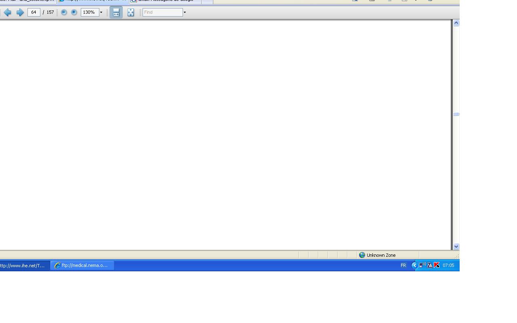This screenshot has width=517, height=323.
Task: Click into the Find search box
Action: point(162,13)
